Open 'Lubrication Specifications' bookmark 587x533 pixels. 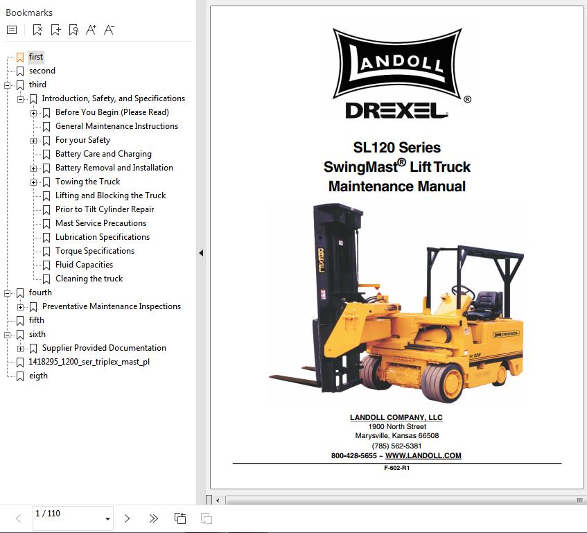[x=102, y=237]
